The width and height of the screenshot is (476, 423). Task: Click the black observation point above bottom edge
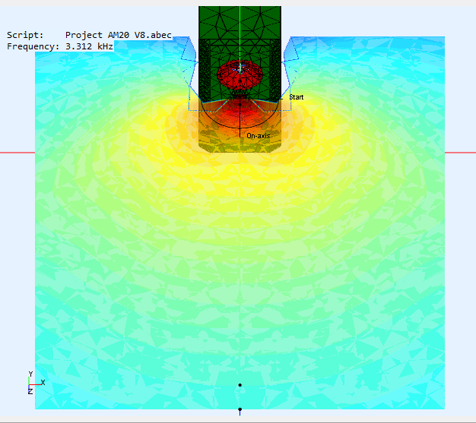coord(240,385)
